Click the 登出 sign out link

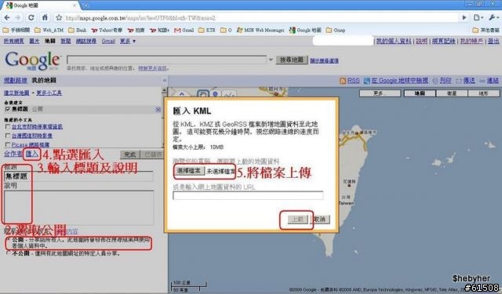(x=493, y=41)
